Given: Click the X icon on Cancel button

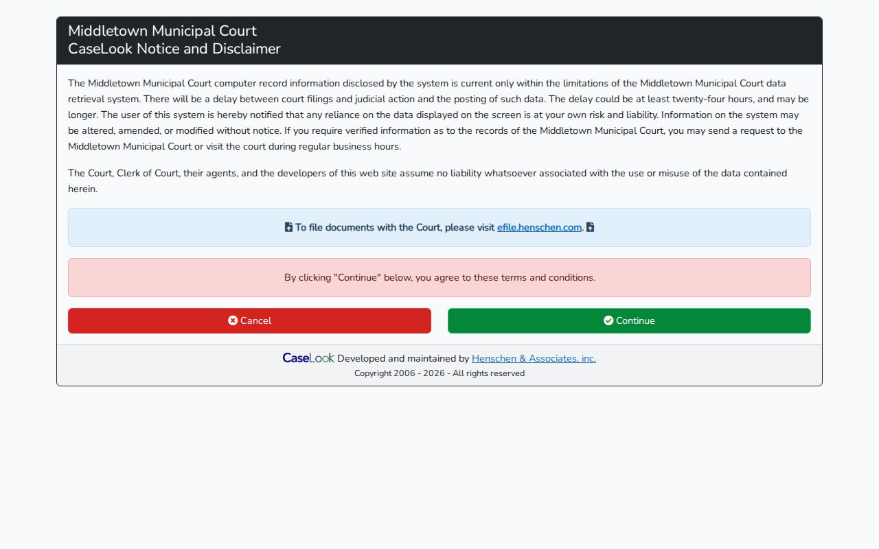Looking at the screenshot, I should [x=233, y=320].
